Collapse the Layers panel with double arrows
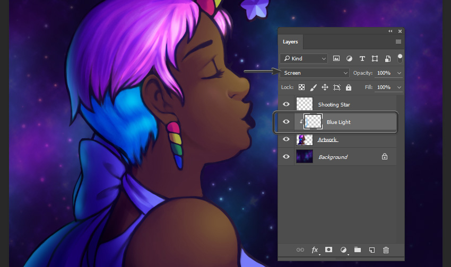Viewport: 451px width, 267px height. pyautogui.click(x=391, y=31)
